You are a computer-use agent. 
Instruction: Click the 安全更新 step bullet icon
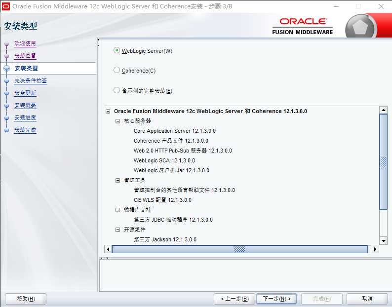[7, 93]
